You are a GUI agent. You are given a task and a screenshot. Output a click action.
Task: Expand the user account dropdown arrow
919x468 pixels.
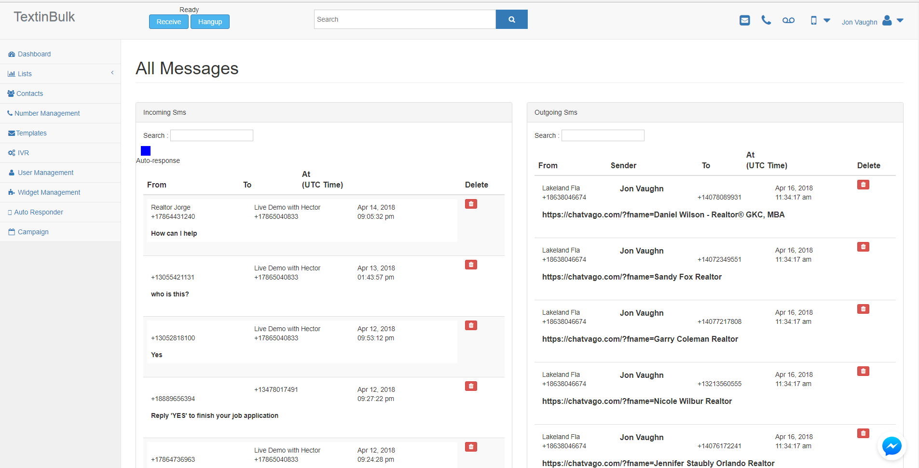click(900, 20)
